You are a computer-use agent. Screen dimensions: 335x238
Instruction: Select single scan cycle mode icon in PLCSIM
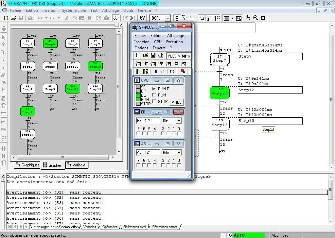(x=138, y=72)
